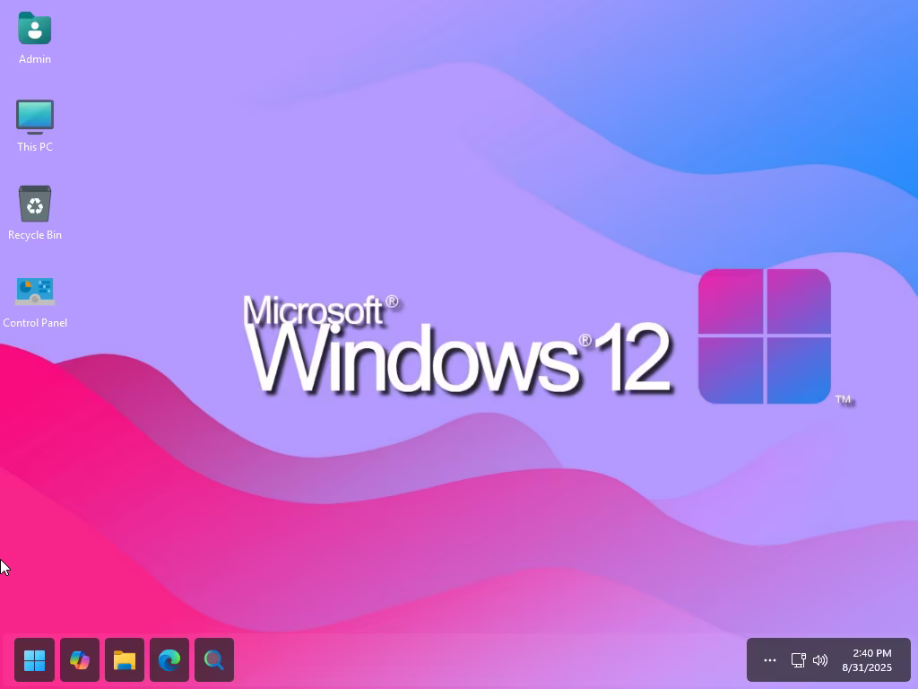Open Search from the taskbar
918x689 pixels.
214,659
